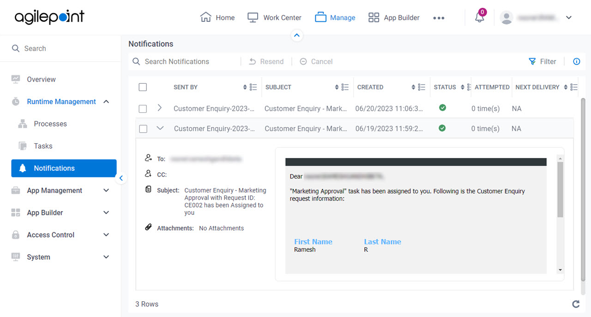Click the email preview scrollbar thumb
591x317 pixels.
click(561, 190)
